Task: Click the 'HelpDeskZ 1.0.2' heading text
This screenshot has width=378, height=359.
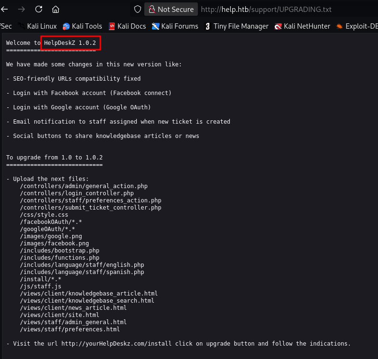Action: pyautogui.click(x=70, y=43)
